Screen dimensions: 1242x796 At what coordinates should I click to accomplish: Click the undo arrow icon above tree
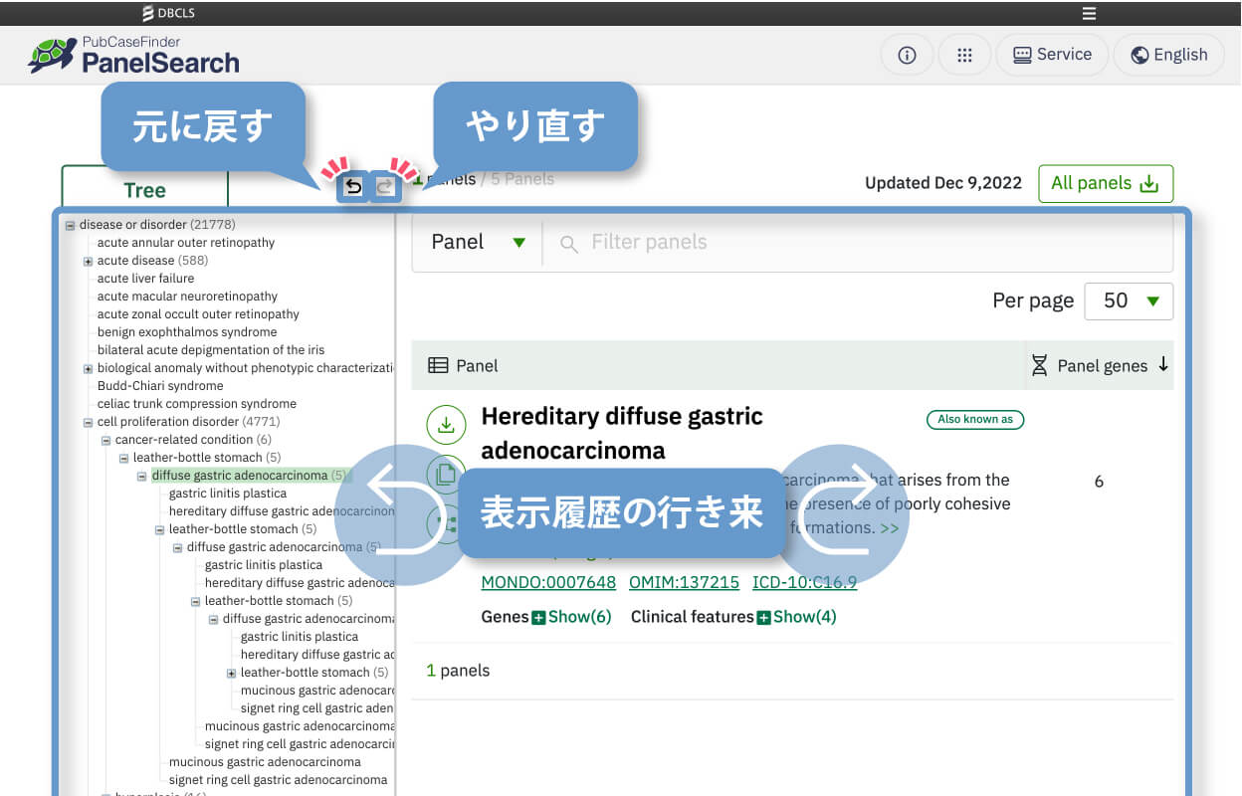(x=353, y=186)
